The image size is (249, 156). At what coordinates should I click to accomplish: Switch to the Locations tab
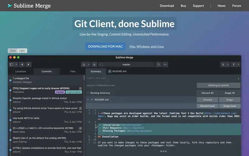[21, 71]
